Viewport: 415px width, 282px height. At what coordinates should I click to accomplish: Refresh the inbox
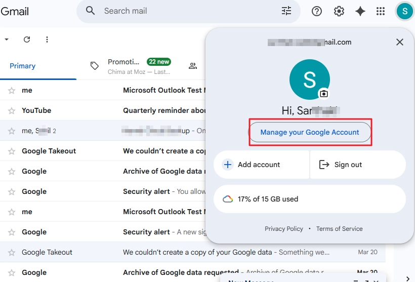[27, 39]
